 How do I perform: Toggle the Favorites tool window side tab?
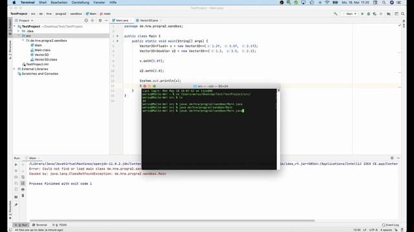[x=10, y=209]
